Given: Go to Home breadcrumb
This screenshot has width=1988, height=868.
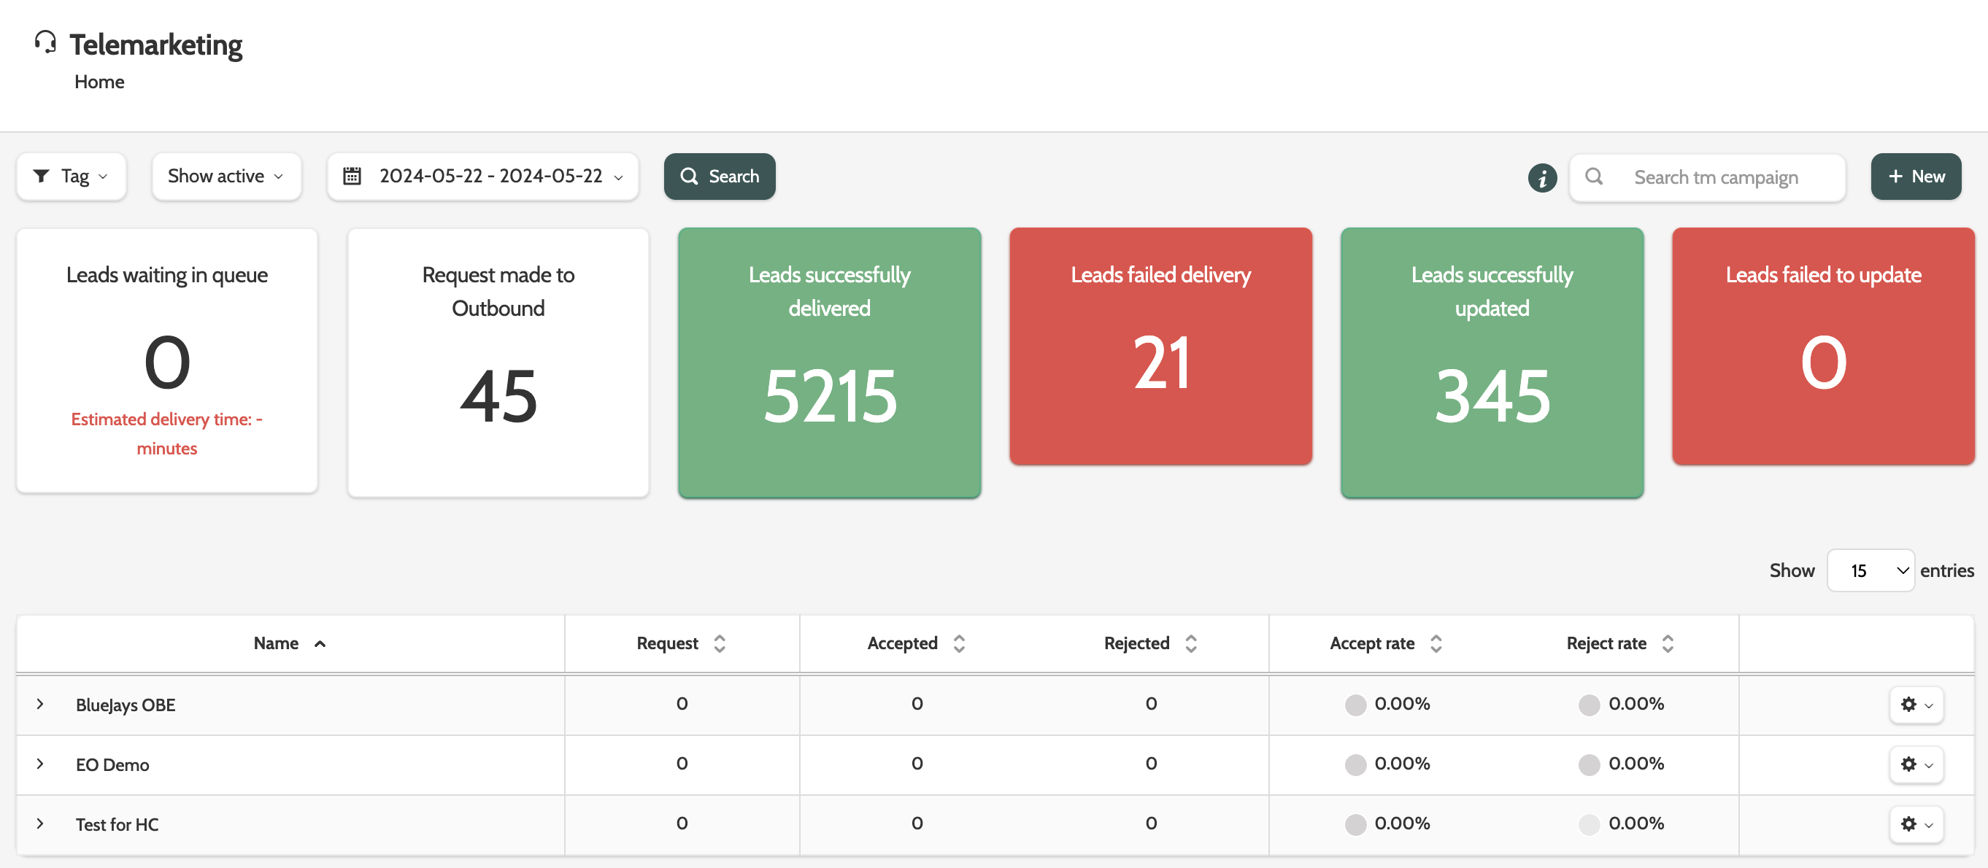Looking at the screenshot, I should click(x=99, y=82).
